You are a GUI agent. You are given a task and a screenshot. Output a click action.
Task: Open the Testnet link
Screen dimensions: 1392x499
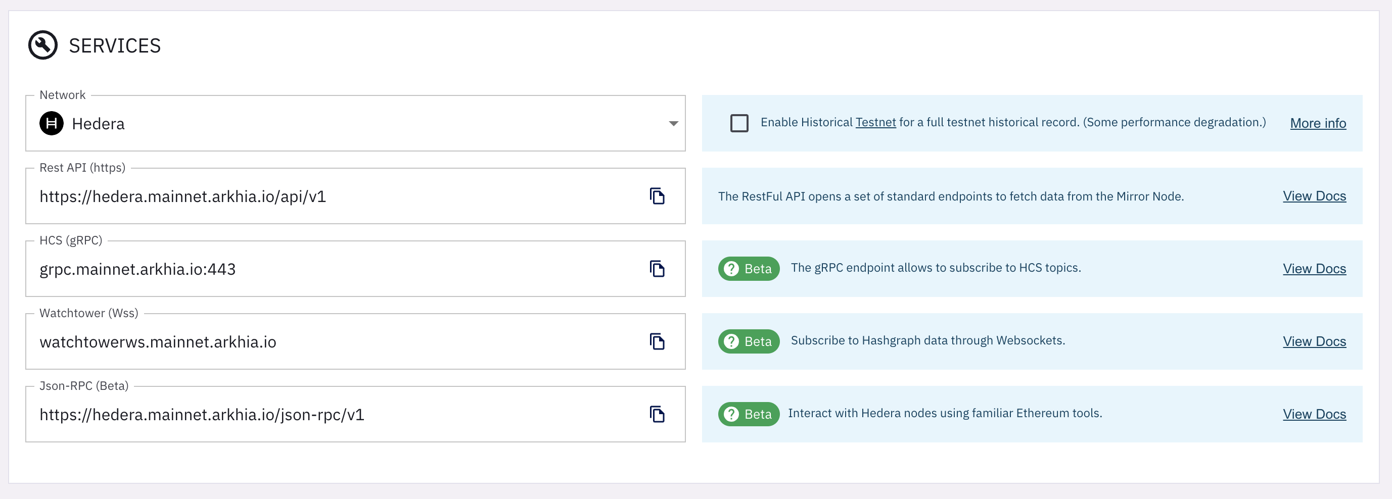(875, 122)
